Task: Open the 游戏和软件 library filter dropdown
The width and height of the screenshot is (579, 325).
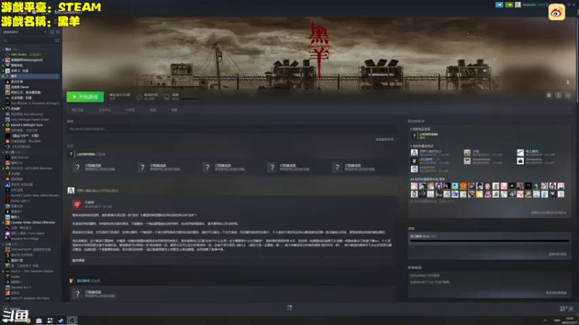Action: click(25, 32)
